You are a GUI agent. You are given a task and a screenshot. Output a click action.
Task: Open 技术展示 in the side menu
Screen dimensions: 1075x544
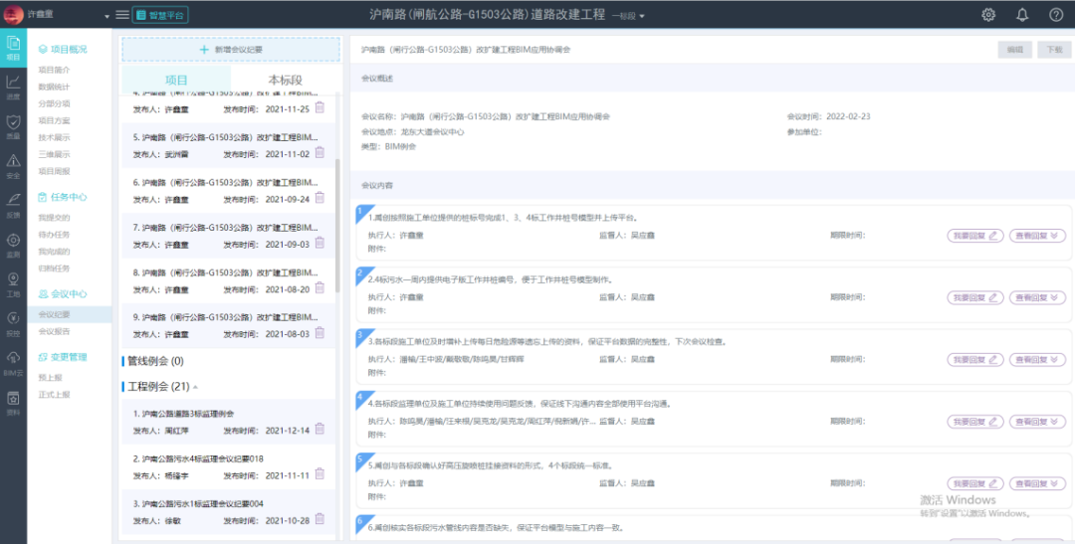pyautogui.click(x=54, y=137)
